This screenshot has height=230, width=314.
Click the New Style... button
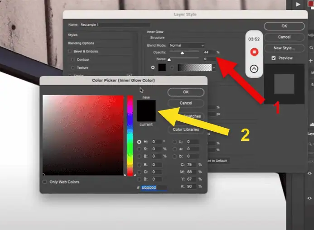point(284,48)
